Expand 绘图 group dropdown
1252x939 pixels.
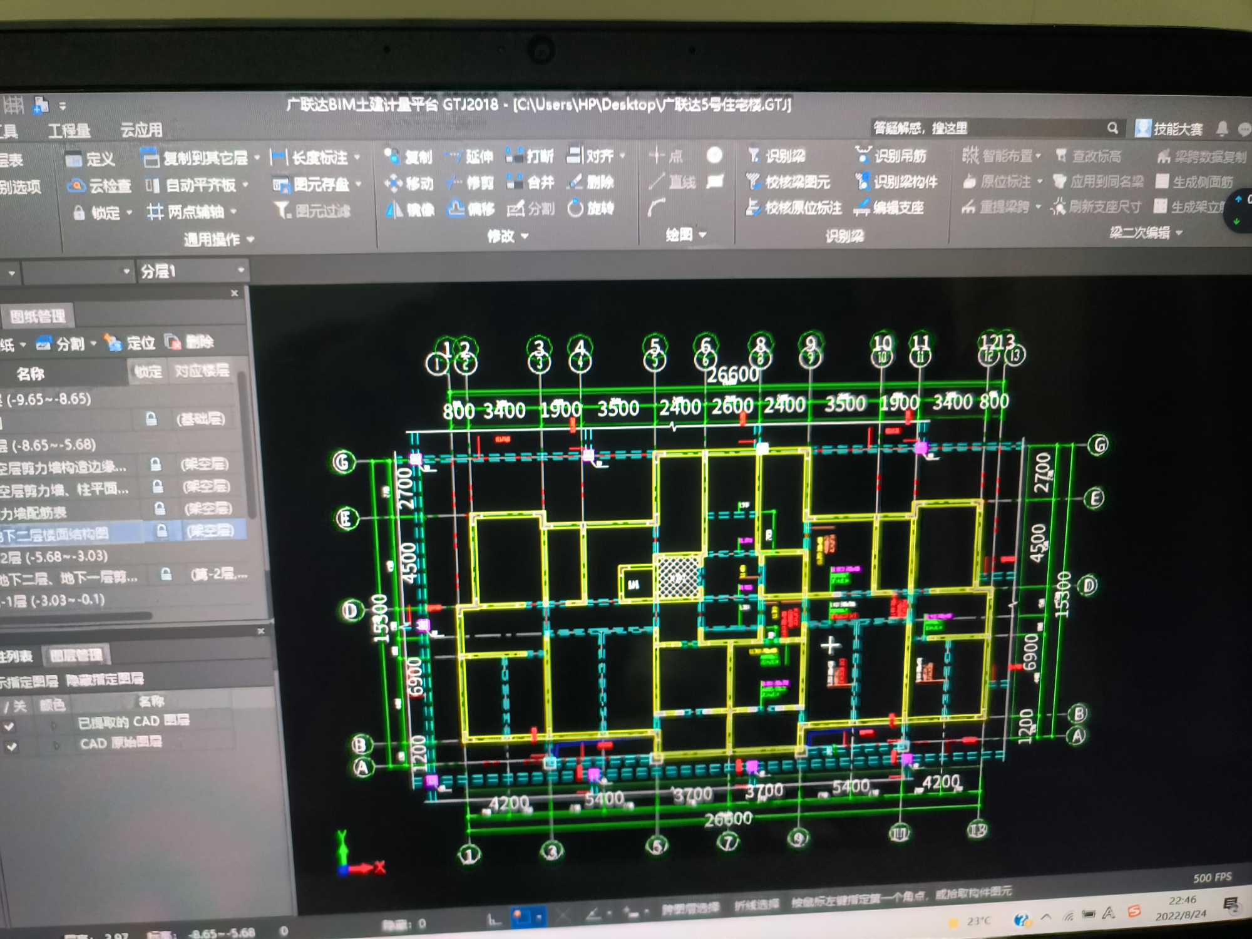coord(702,235)
